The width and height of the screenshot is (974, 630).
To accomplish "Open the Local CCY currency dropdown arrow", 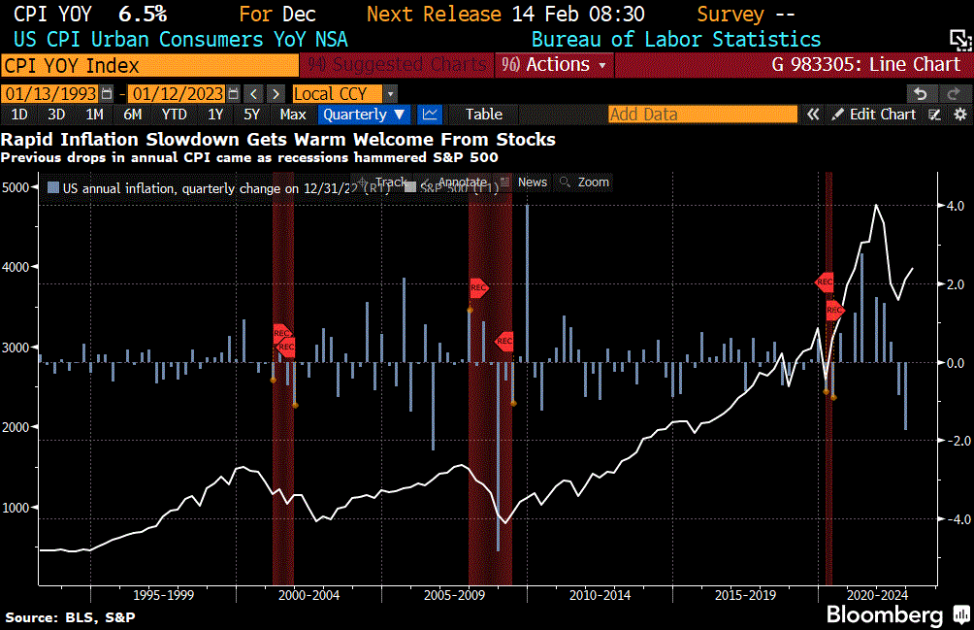I will click(x=390, y=94).
